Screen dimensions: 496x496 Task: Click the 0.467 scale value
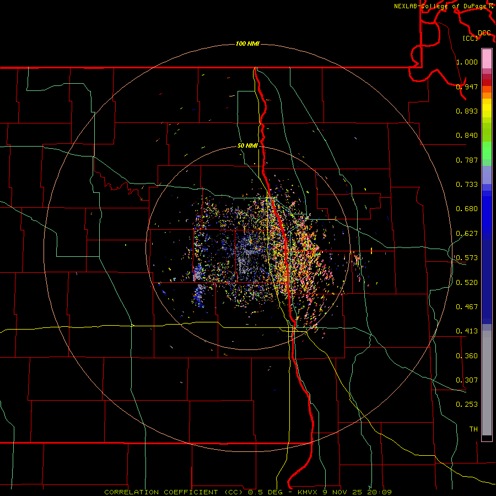[467, 307]
